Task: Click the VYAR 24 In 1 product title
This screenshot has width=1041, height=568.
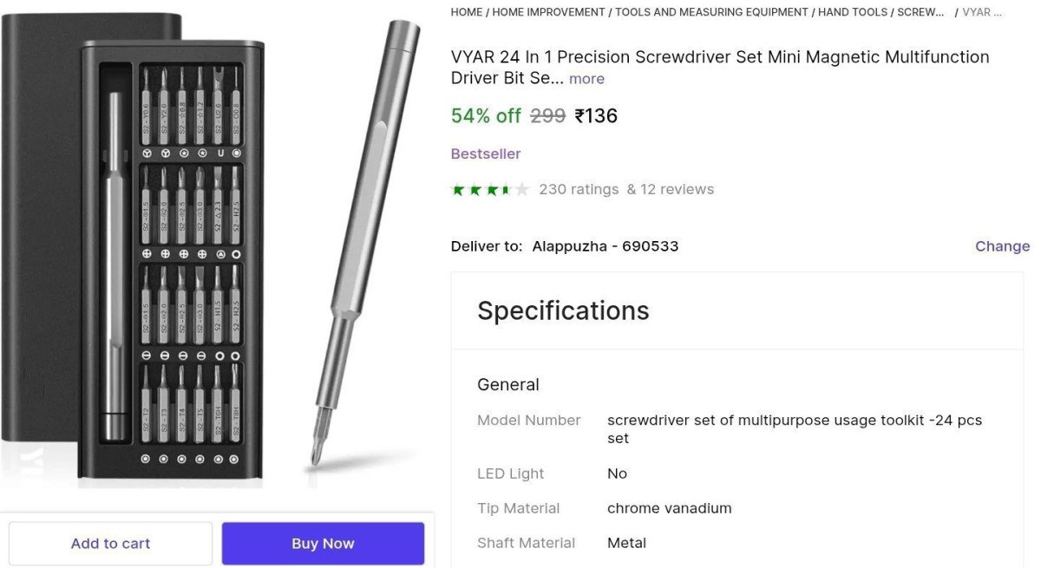Action: pos(720,57)
